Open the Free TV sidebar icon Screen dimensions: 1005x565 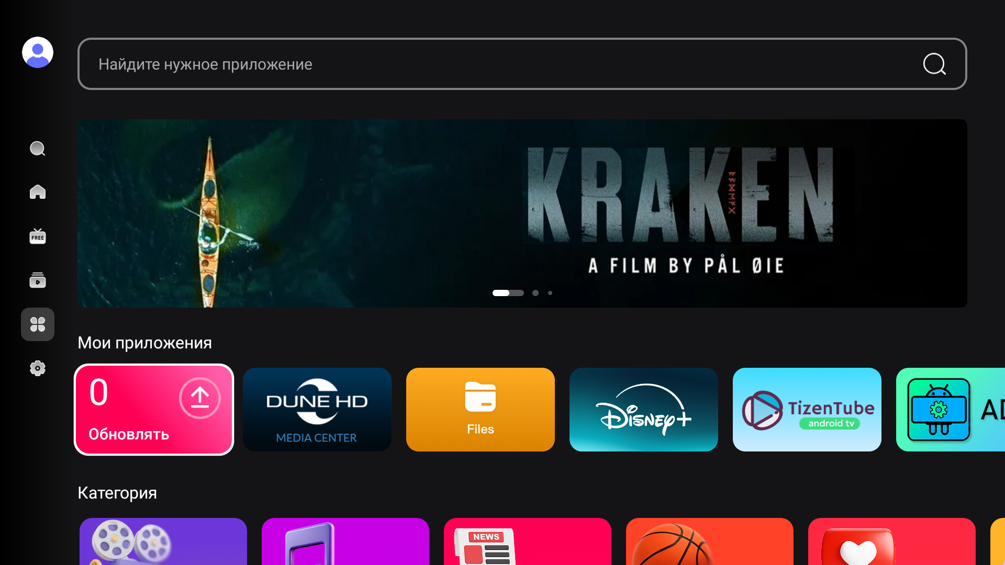tap(38, 236)
